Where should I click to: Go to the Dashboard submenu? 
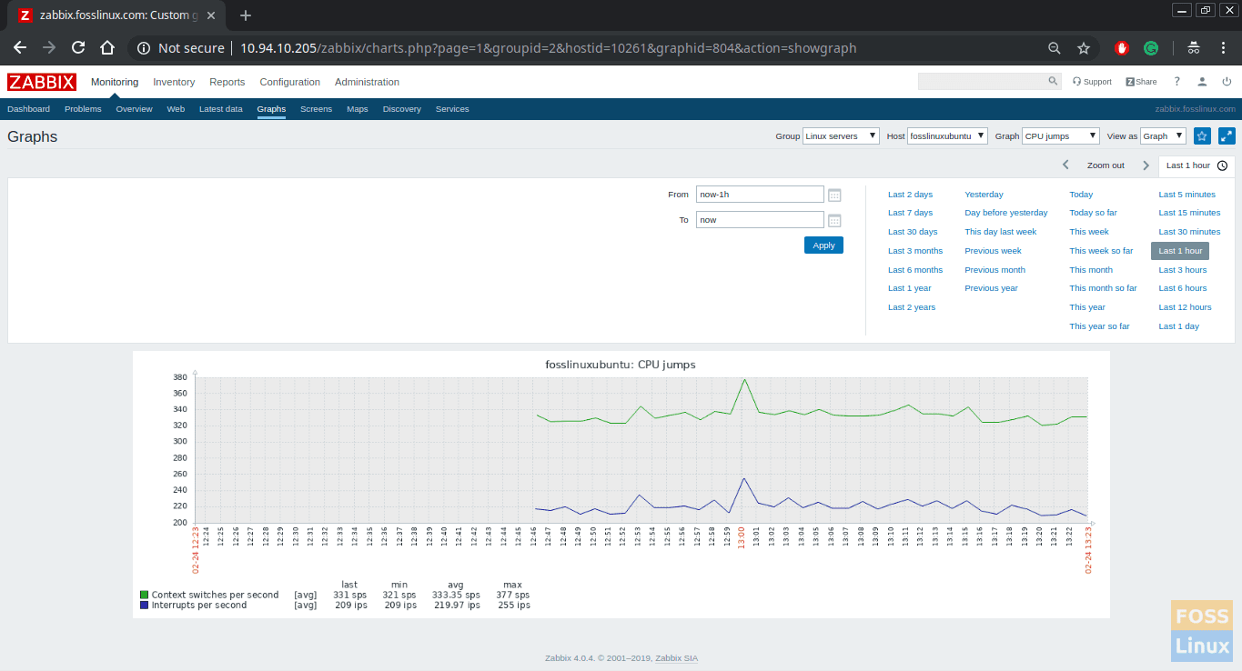coord(28,109)
